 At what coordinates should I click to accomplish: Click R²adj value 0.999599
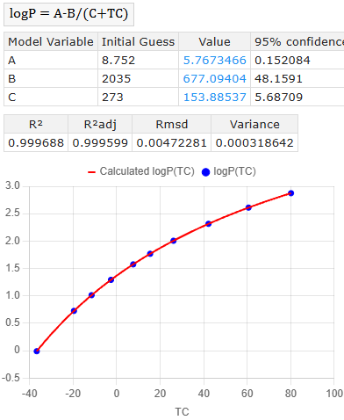click(100, 143)
